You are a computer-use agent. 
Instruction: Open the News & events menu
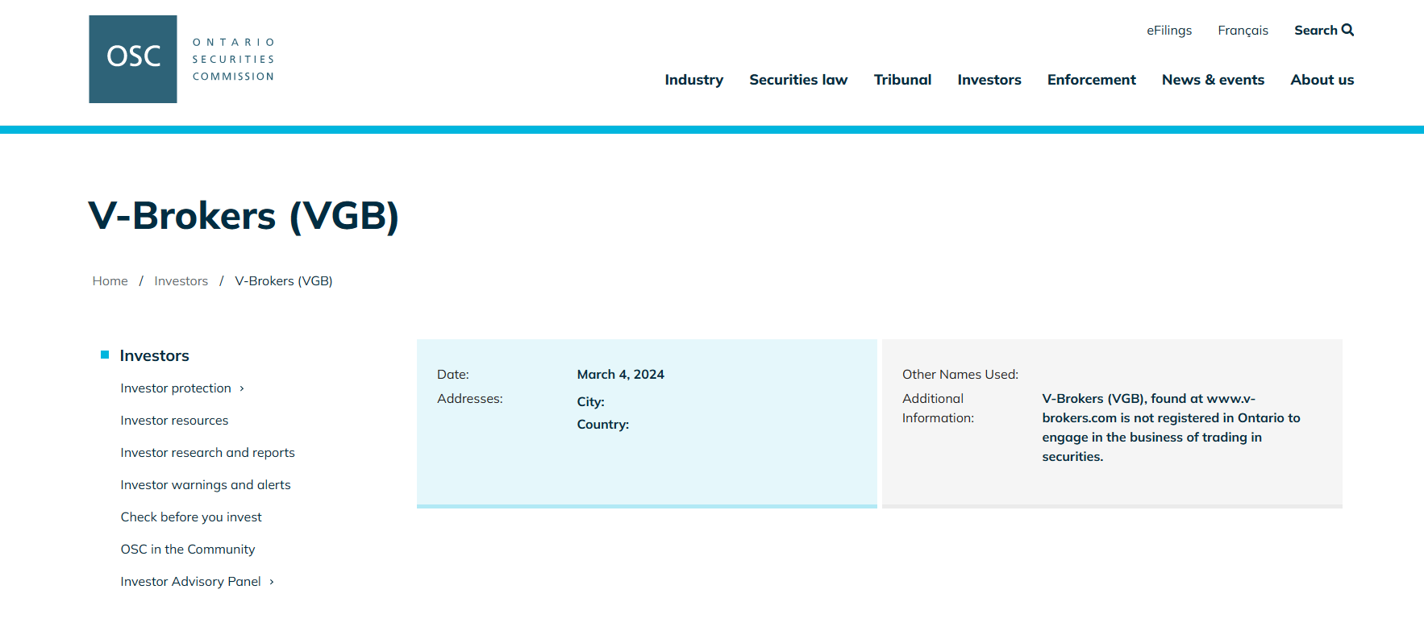coord(1213,80)
